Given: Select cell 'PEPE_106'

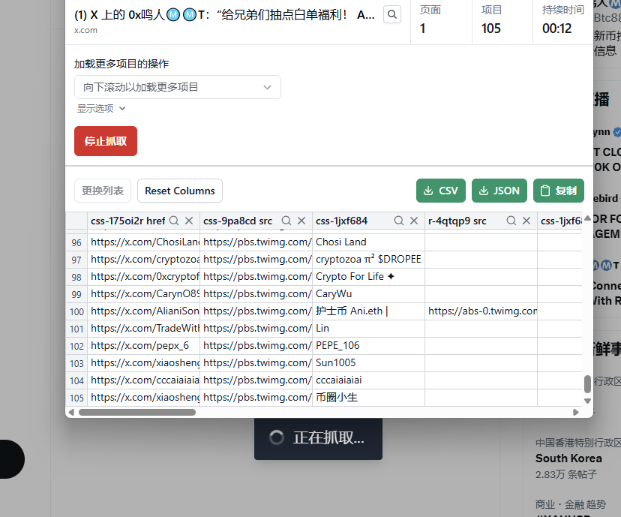Looking at the screenshot, I should 369,346.
